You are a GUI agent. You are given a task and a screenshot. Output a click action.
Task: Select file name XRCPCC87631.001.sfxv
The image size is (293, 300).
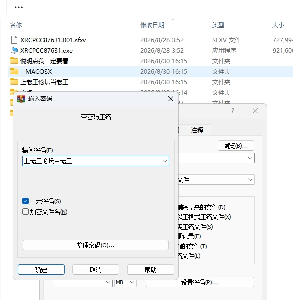(x=53, y=40)
